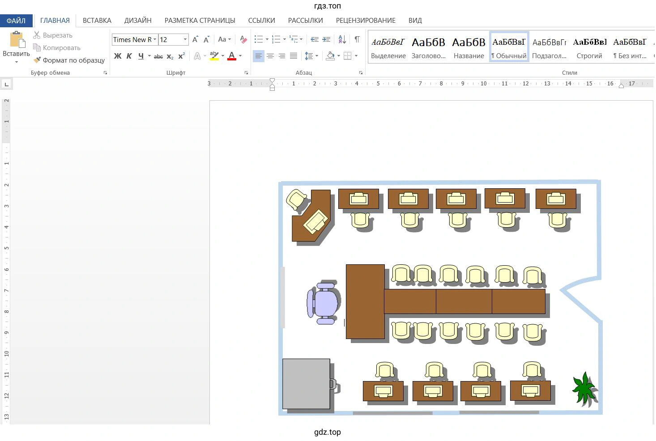Increase paragraph indent

(x=327, y=39)
